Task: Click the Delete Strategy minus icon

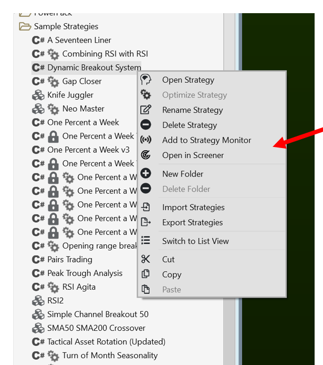Action: (146, 125)
